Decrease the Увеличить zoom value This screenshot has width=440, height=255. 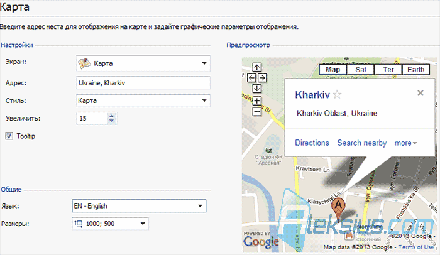pyautogui.click(x=111, y=121)
